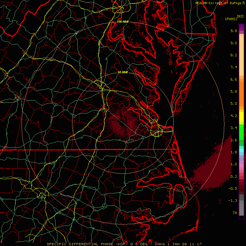
Task: Select the 5.0 scale value
Action: (234, 104)
